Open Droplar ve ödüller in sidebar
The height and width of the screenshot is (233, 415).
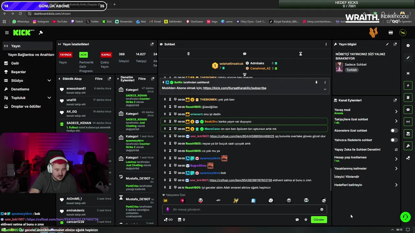(27, 106)
